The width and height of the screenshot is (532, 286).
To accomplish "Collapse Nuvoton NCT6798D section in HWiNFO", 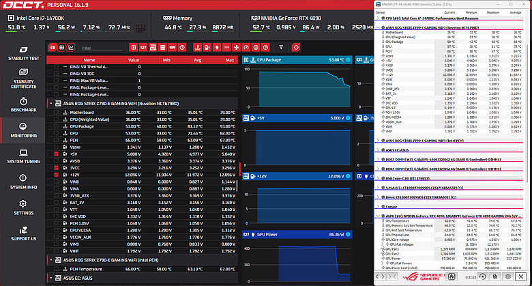I will [x=378, y=27].
